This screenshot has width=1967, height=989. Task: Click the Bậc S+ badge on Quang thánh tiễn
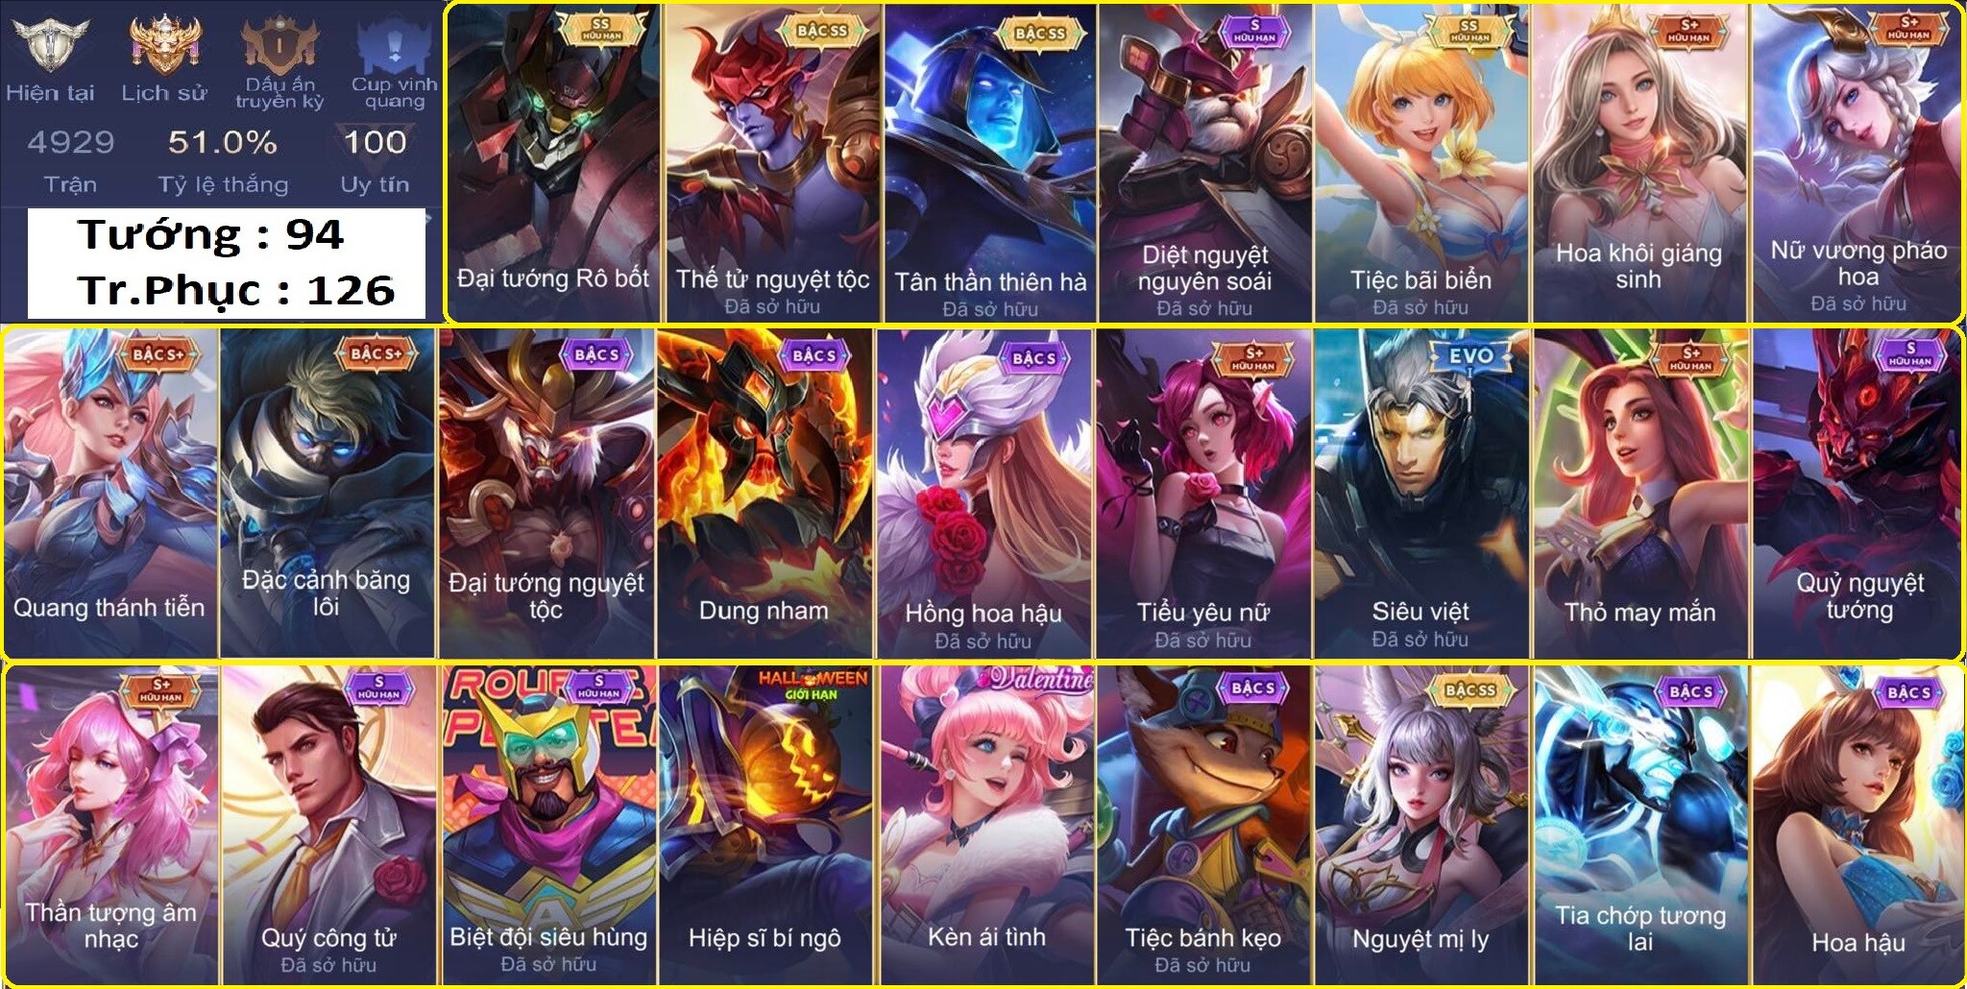click(158, 355)
